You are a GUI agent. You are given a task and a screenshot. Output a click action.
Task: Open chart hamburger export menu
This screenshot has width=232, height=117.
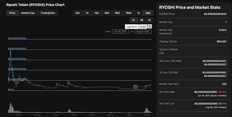(150, 27)
